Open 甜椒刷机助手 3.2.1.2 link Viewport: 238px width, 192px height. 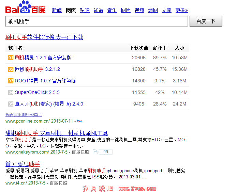pyautogui.click(x=38, y=69)
